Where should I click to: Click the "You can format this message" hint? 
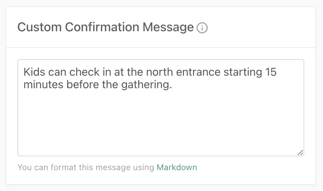click(x=86, y=167)
